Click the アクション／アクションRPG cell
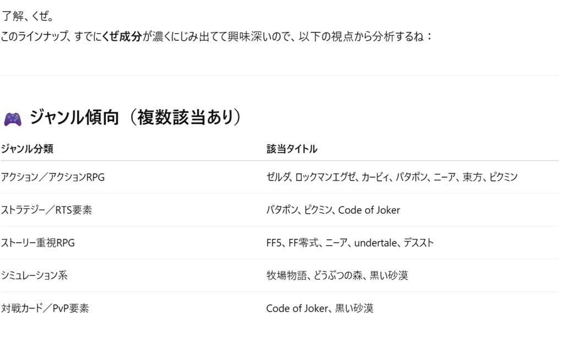564x363 pixels. pos(52,177)
